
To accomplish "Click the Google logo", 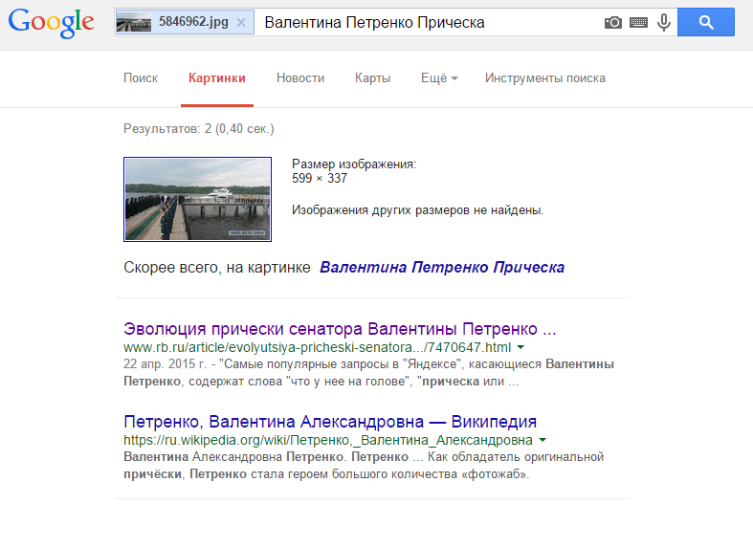I will 52,23.
